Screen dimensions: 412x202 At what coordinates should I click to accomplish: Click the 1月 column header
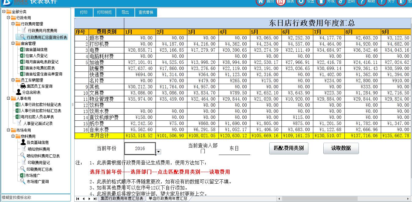point(140,32)
